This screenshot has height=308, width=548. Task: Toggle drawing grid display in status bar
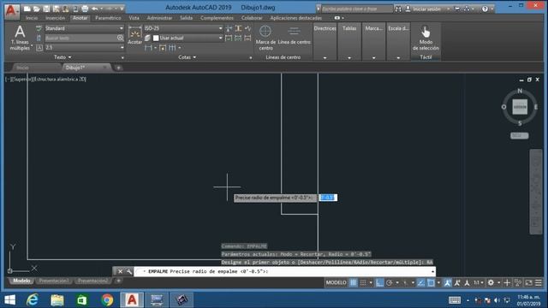(354, 282)
